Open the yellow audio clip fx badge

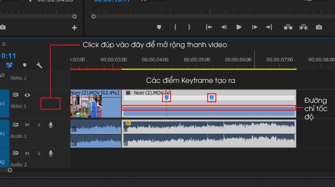[x=128, y=123]
